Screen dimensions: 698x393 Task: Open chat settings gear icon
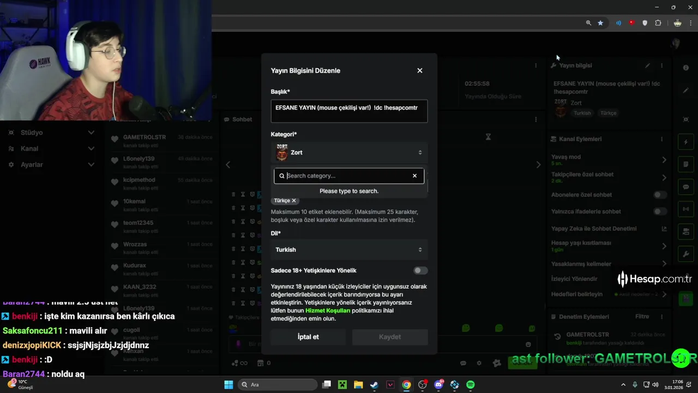(479, 363)
